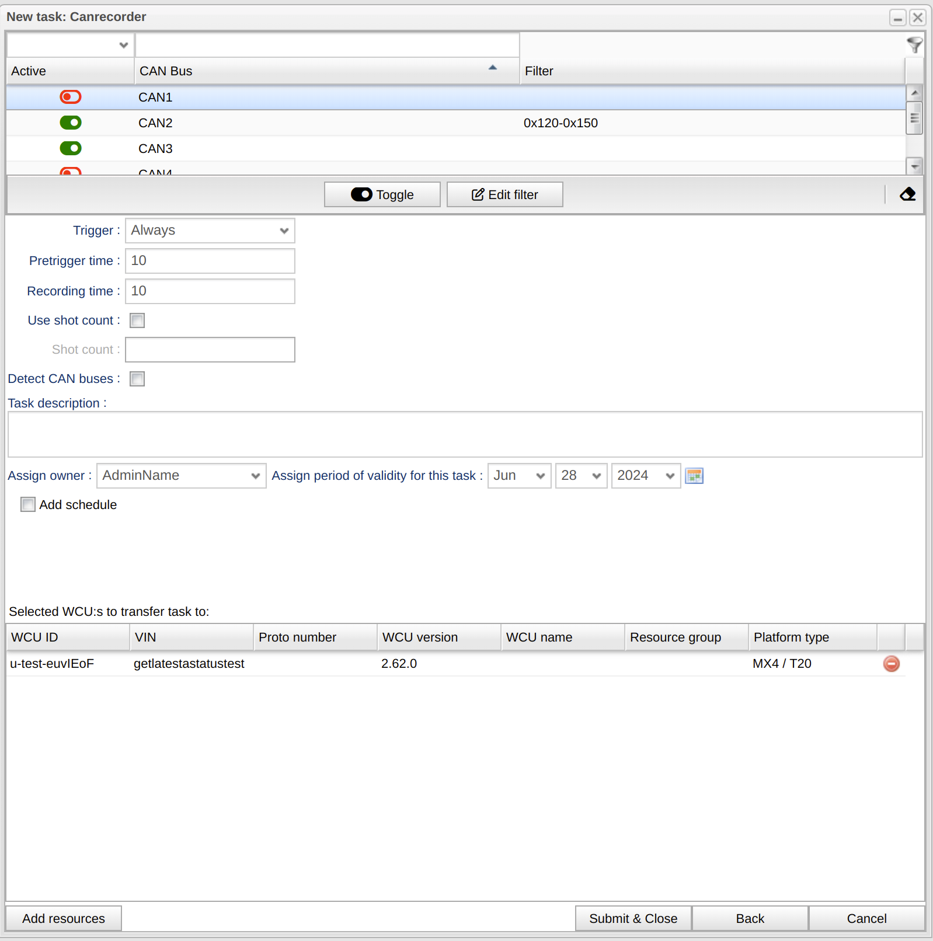
Task: Open the Trigger dropdown
Action: (210, 231)
